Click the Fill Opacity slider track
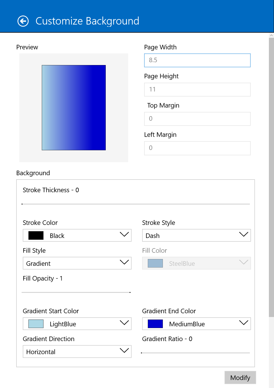Image resolution: width=274 pixels, height=388 pixels. [76, 292]
